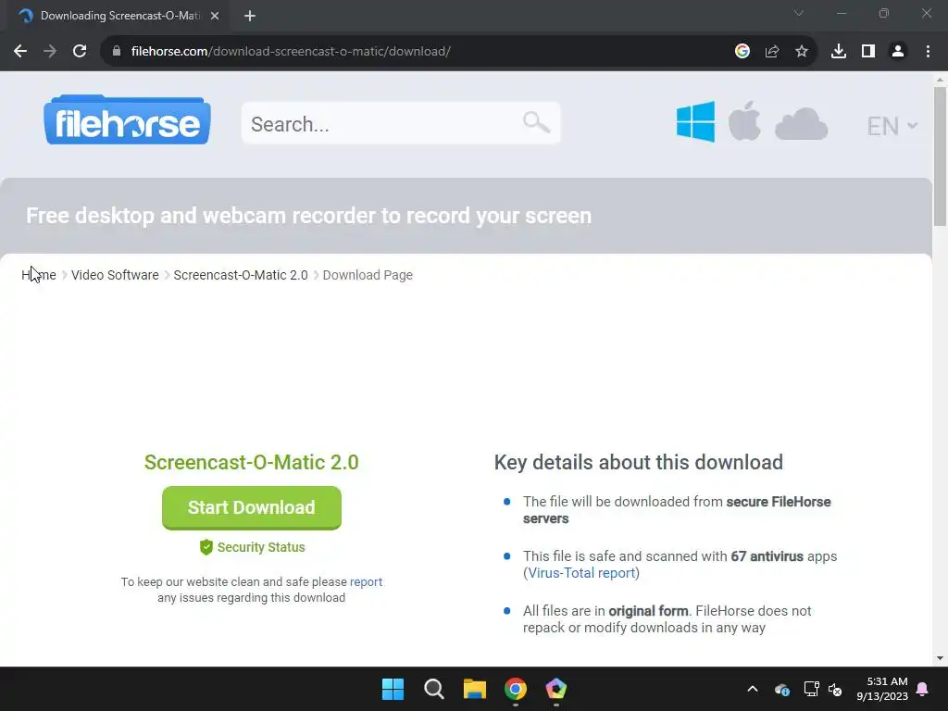This screenshot has width=948, height=711.
Task: Click the Key details about this download heading
Action: point(639,463)
